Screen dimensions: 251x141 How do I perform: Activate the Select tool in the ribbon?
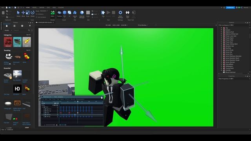pyautogui.click(x=18, y=13)
